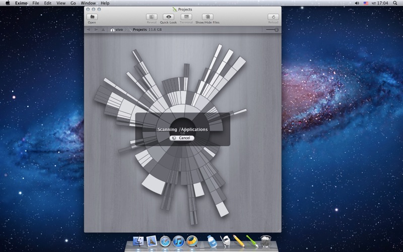Open the Trash in the Dock
Screen dimensions: 403x252
(x=266, y=241)
